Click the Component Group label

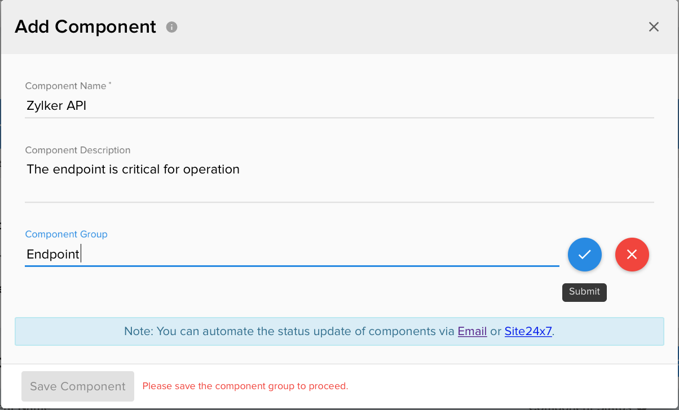click(x=66, y=234)
